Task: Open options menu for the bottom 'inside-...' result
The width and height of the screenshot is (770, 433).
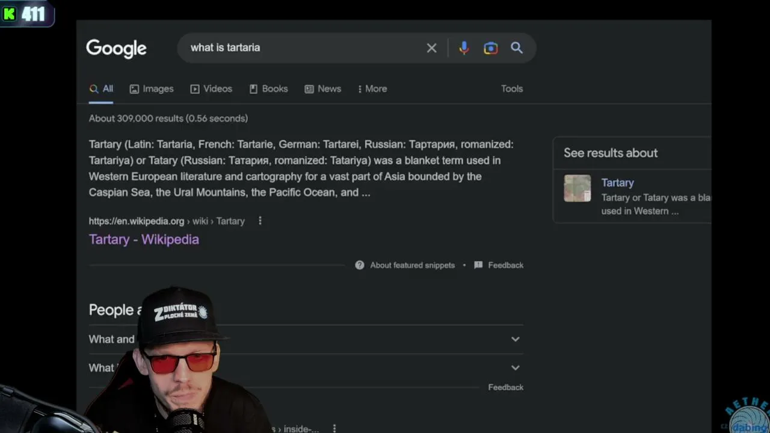Action: point(334,429)
